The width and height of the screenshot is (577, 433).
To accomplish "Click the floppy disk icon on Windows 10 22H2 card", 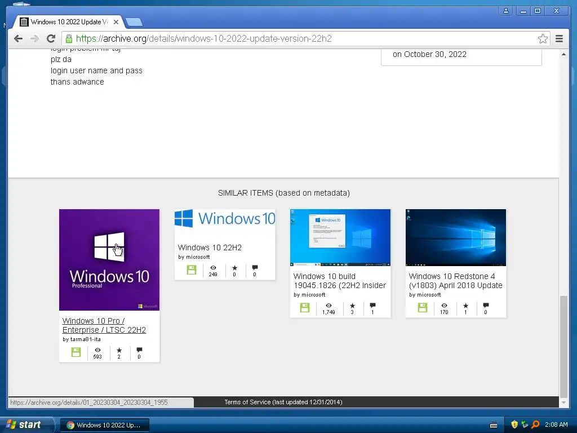I will [192, 270].
